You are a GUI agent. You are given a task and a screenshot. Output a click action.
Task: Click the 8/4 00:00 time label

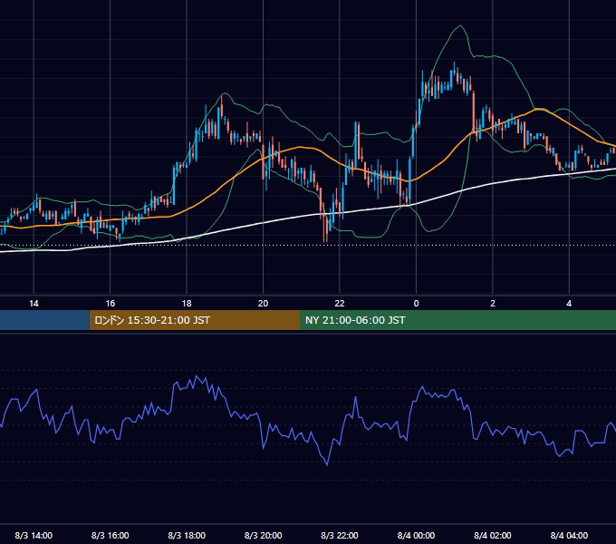pyautogui.click(x=416, y=535)
